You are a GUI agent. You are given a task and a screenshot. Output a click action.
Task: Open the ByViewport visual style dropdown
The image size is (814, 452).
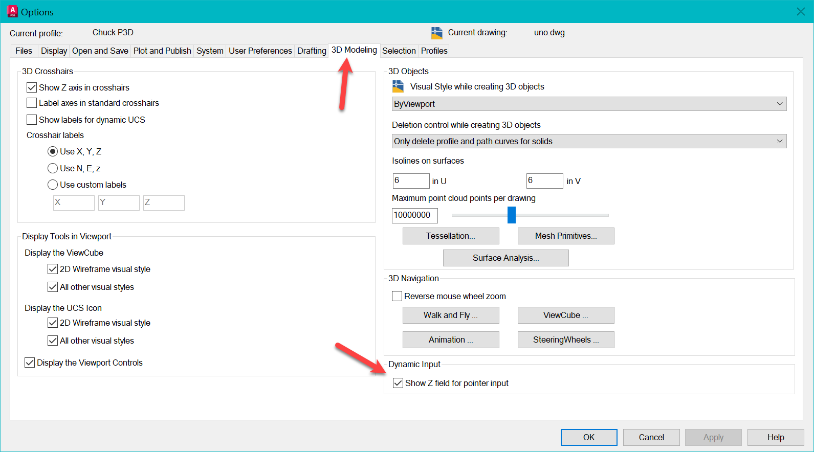point(589,104)
